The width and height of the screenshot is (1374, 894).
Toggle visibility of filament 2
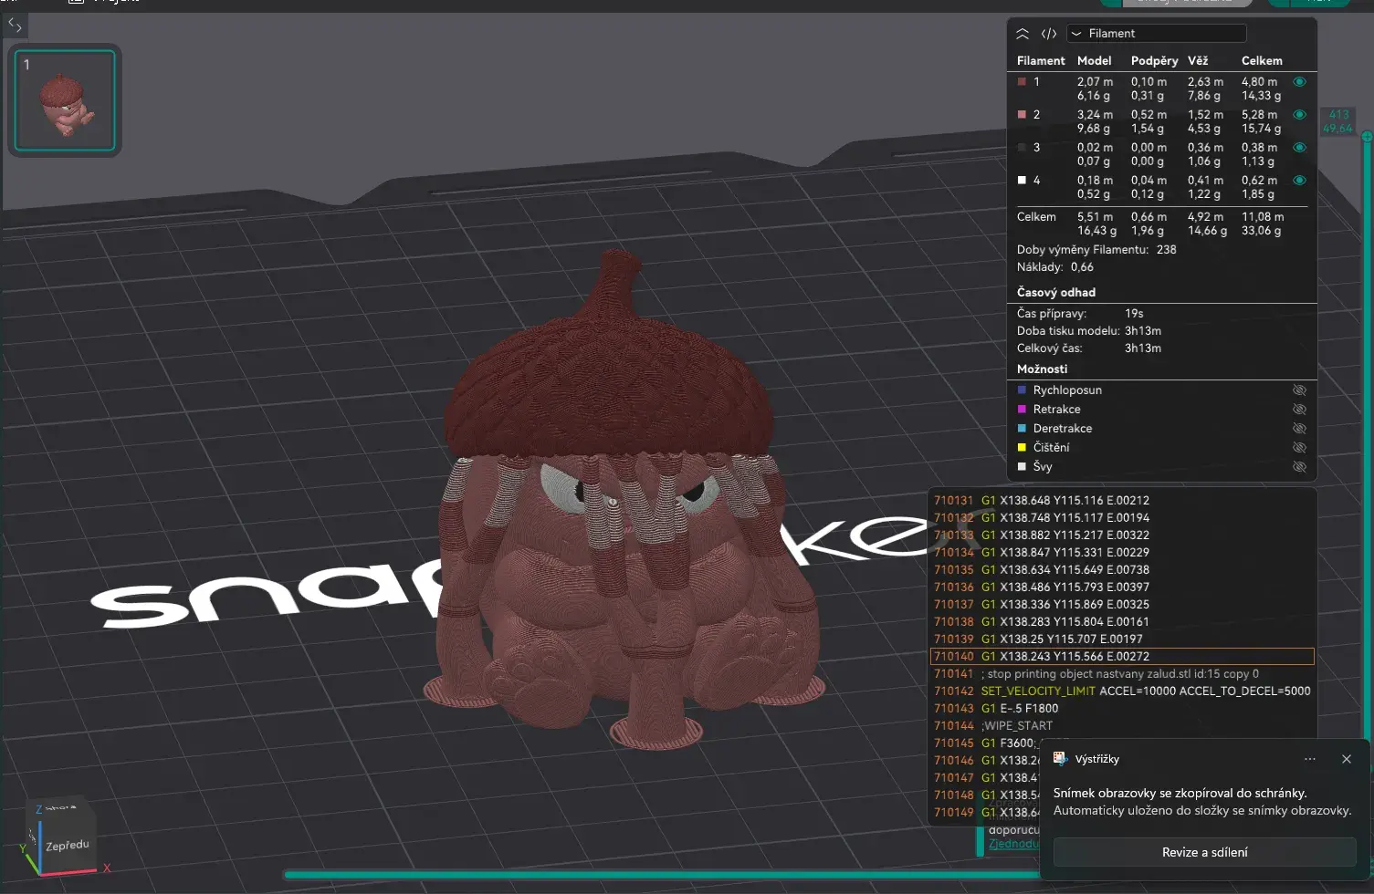1299,115
